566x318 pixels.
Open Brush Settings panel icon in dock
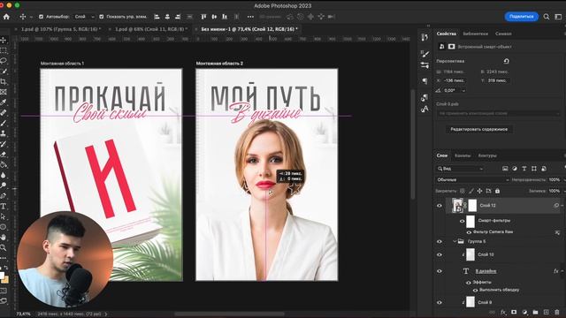coord(424,54)
